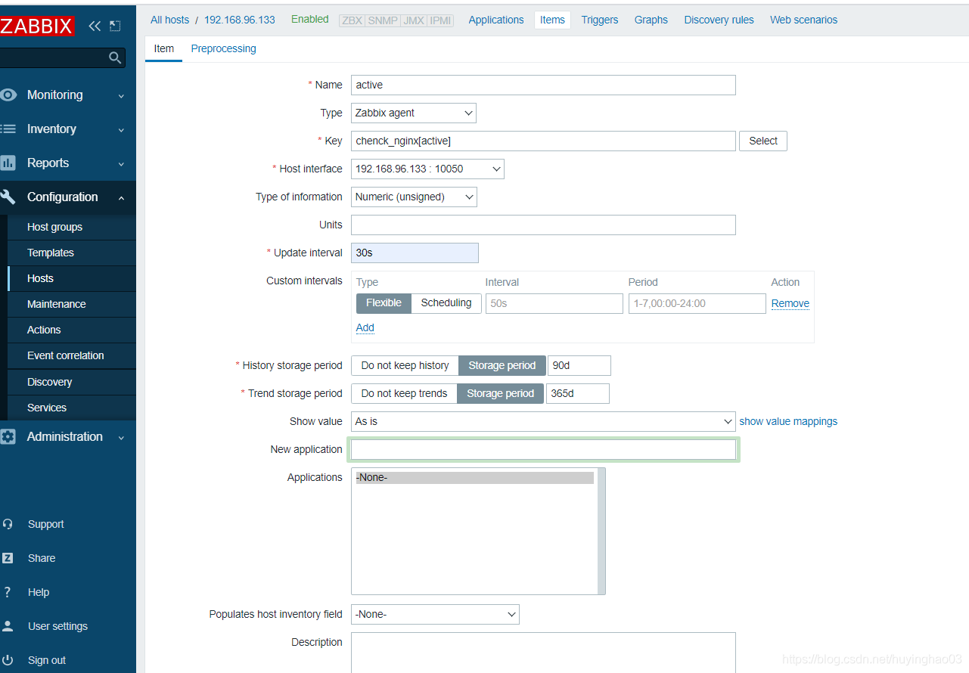This screenshot has height=673, width=969.
Task: Click the Share Z icon
Action: [8, 558]
